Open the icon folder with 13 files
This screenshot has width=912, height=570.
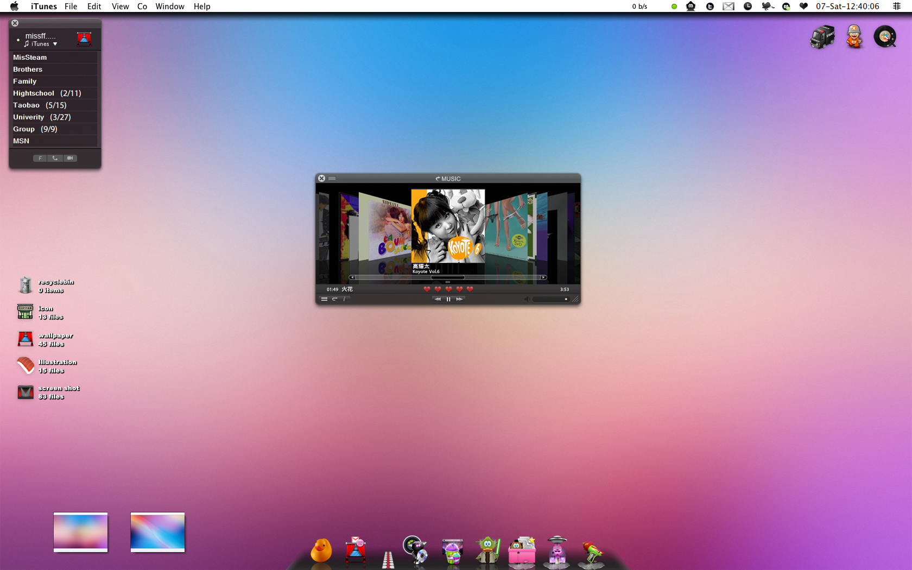pos(41,312)
